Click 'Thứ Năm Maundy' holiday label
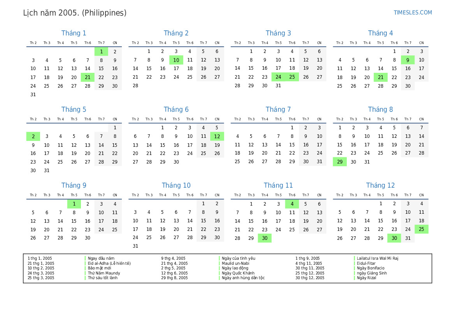 104,273
